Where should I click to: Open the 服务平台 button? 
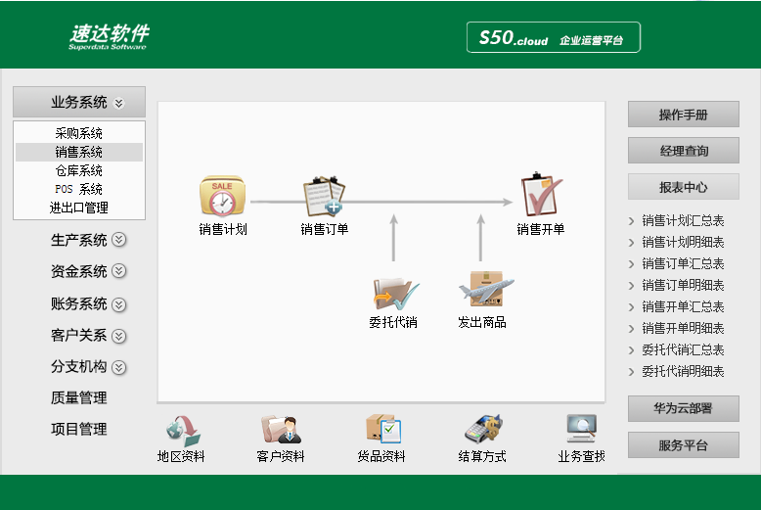[684, 445]
